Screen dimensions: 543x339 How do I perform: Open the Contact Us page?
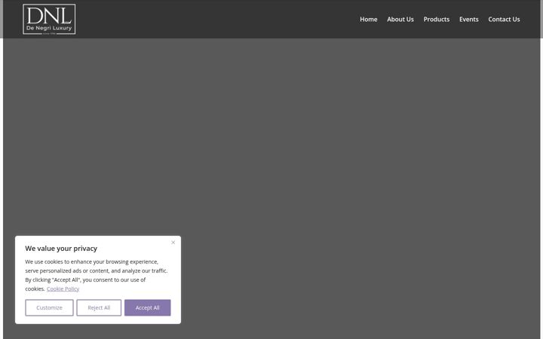(504, 20)
